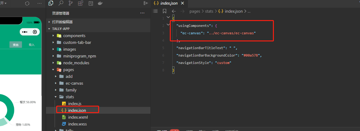Select index.json in the file tree

click(98, 110)
